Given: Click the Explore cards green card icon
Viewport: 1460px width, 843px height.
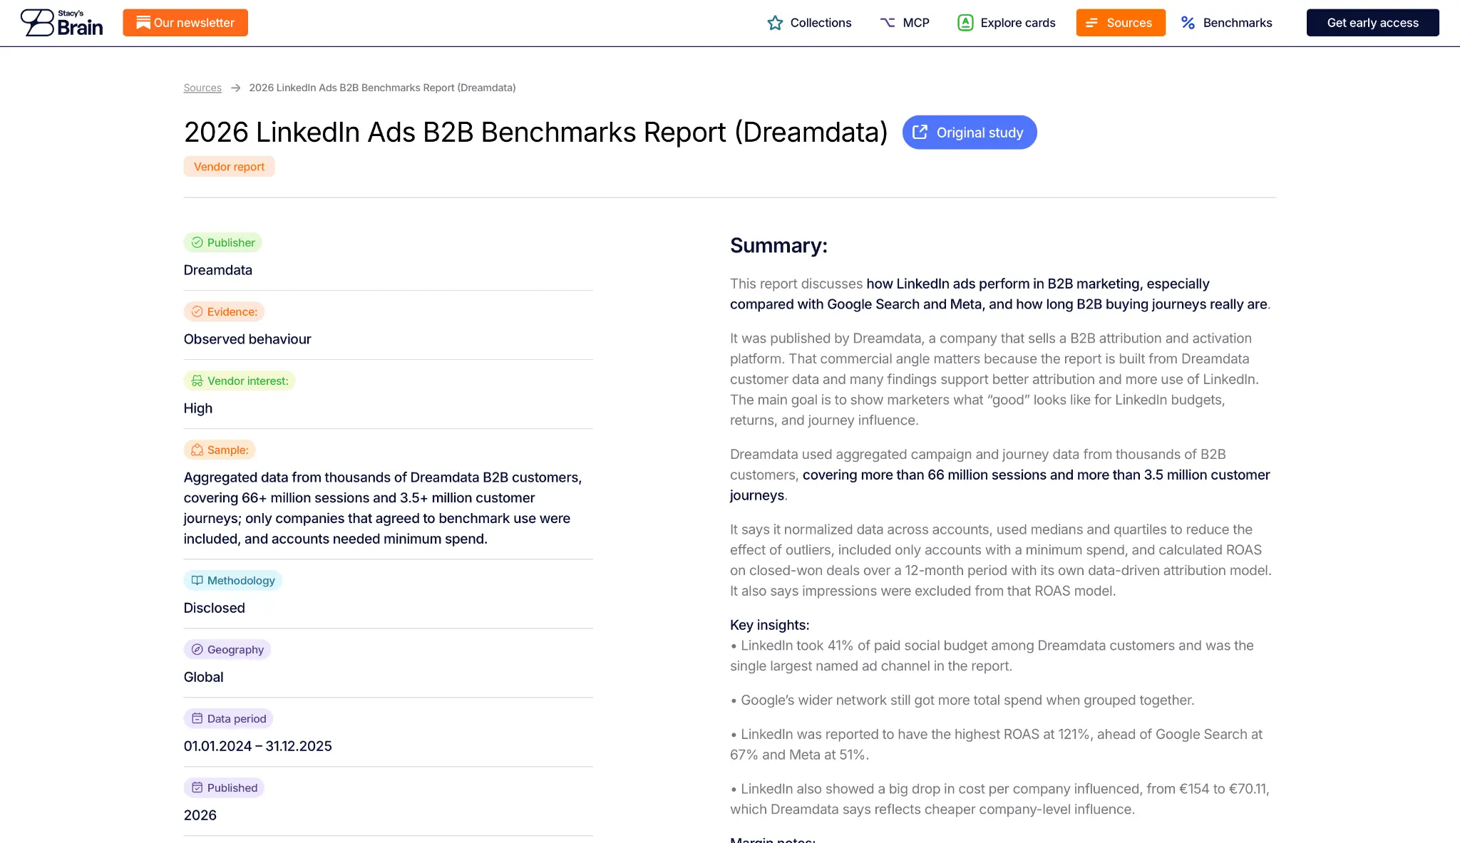Looking at the screenshot, I should click(x=965, y=23).
